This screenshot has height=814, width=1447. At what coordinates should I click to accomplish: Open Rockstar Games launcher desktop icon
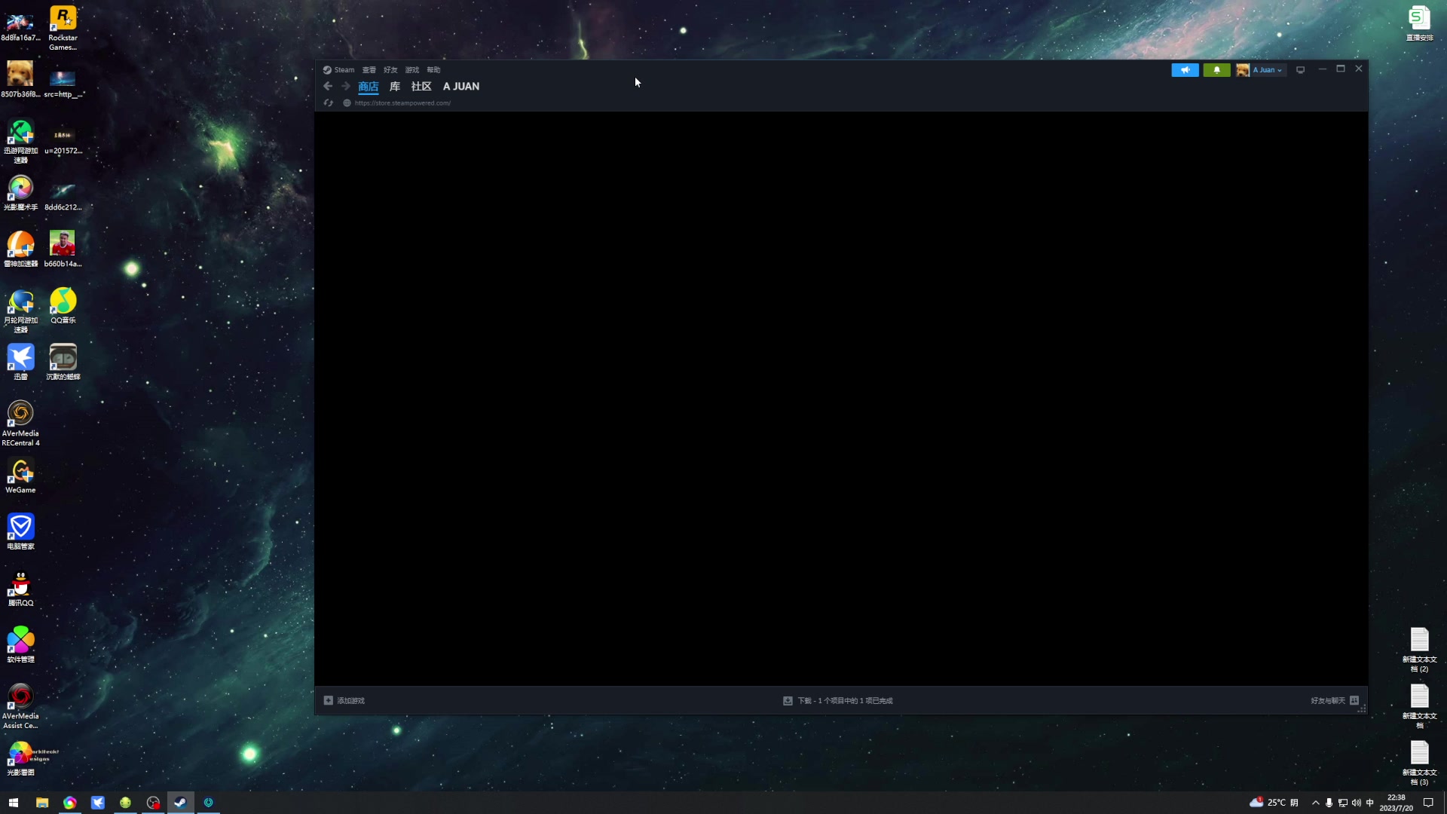pos(63,29)
